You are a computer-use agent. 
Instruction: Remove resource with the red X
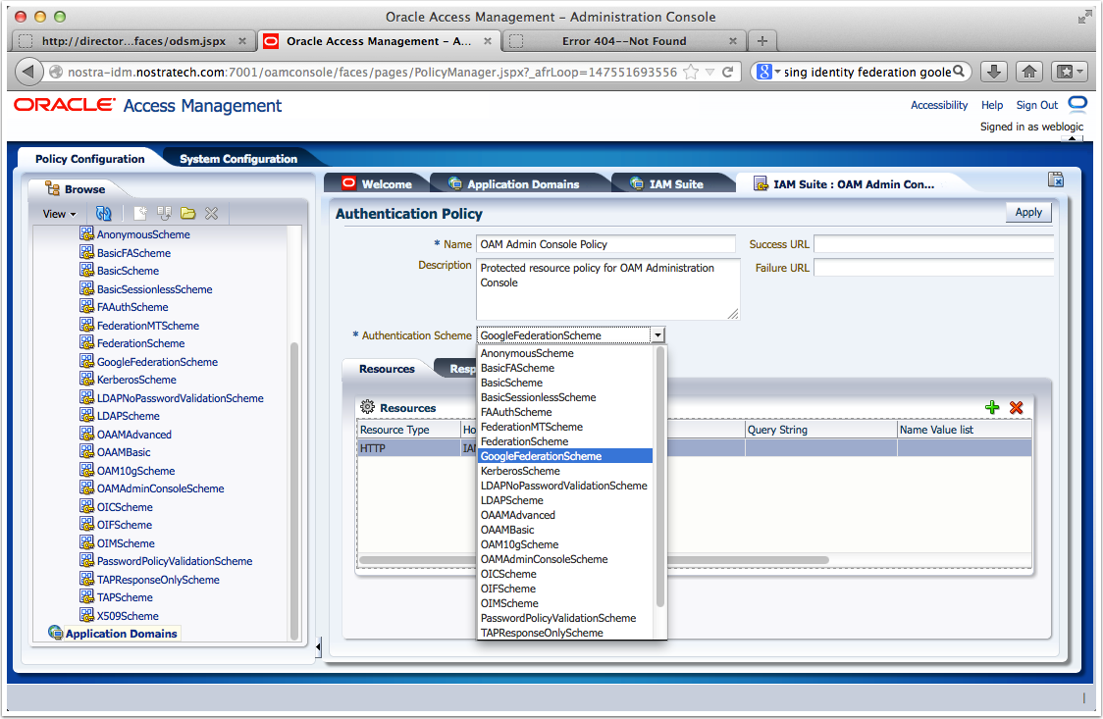(x=1016, y=406)
